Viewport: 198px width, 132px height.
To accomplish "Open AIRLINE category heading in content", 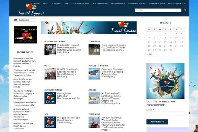I will [x=92, y=90].
